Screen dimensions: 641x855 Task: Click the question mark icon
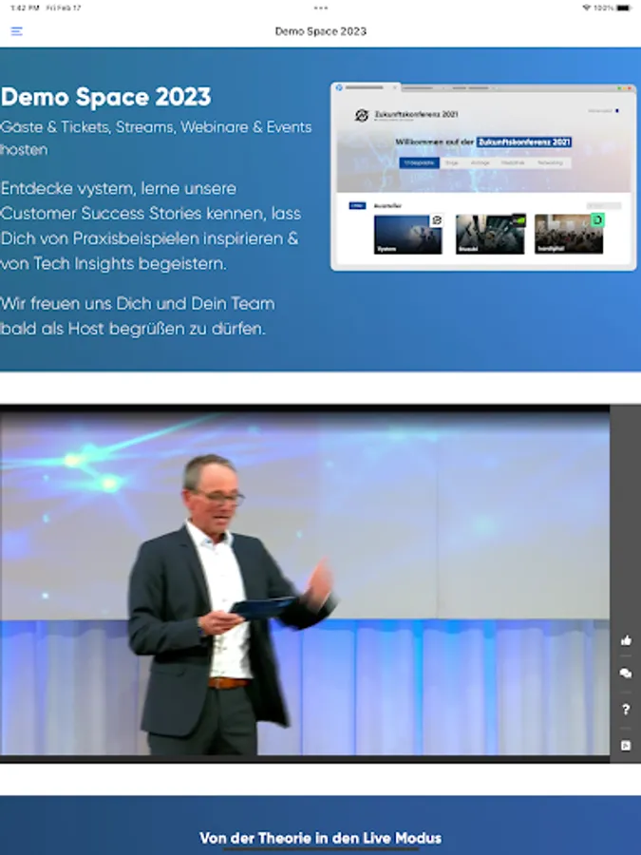point(626,710)
